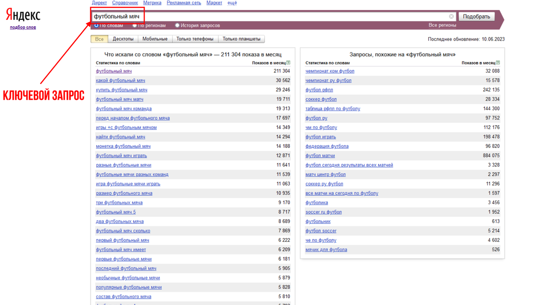Open игры +с футбольным мячом query
Image resolution: width=542 pixels, height=305 pixels.
pyautogui.click(x=126, y=127)
